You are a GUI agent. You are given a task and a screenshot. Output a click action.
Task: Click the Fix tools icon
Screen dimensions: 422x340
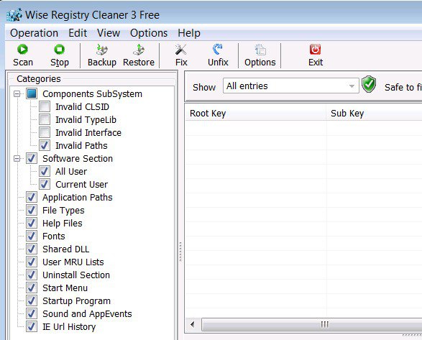pos(181,50)
